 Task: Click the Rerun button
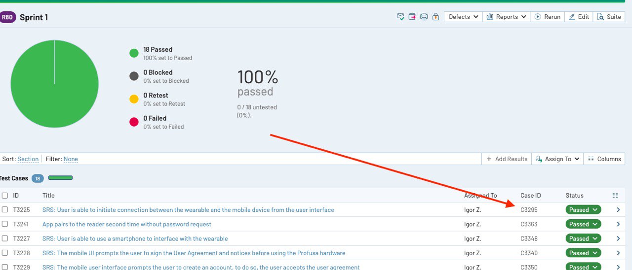point(548,17)
